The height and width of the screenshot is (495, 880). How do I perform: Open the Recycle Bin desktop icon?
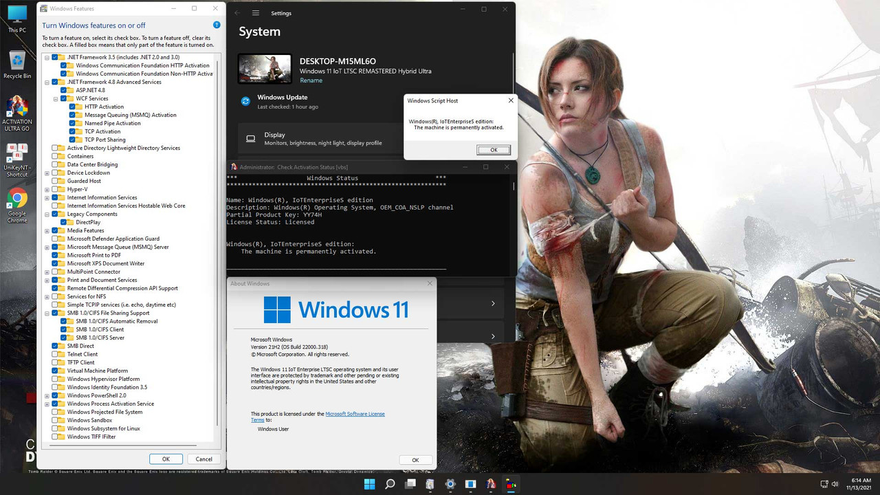tap(17, 65)
